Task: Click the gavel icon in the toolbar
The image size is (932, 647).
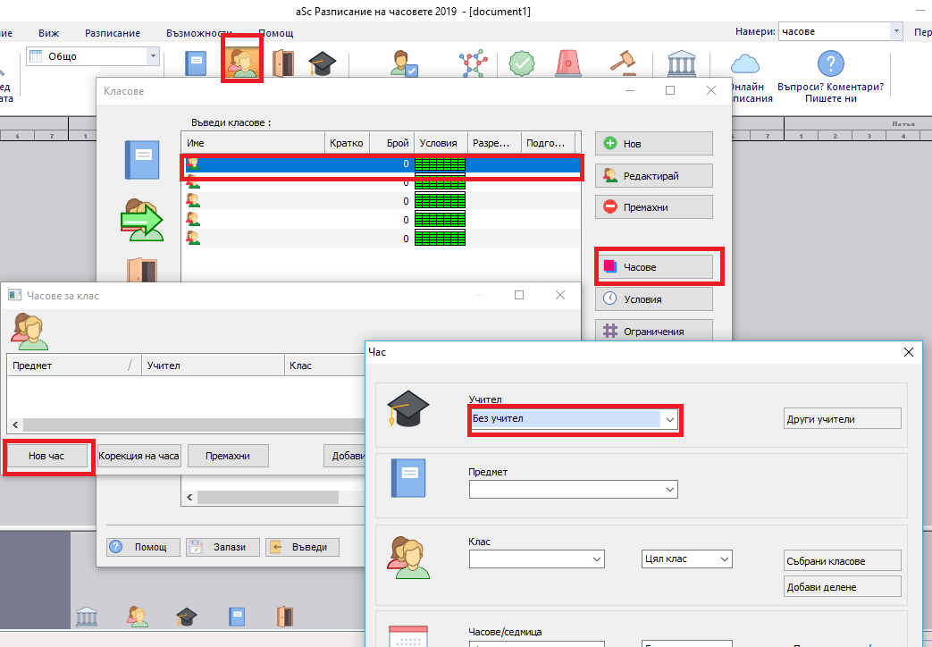Action: click(x=622, y=63)
